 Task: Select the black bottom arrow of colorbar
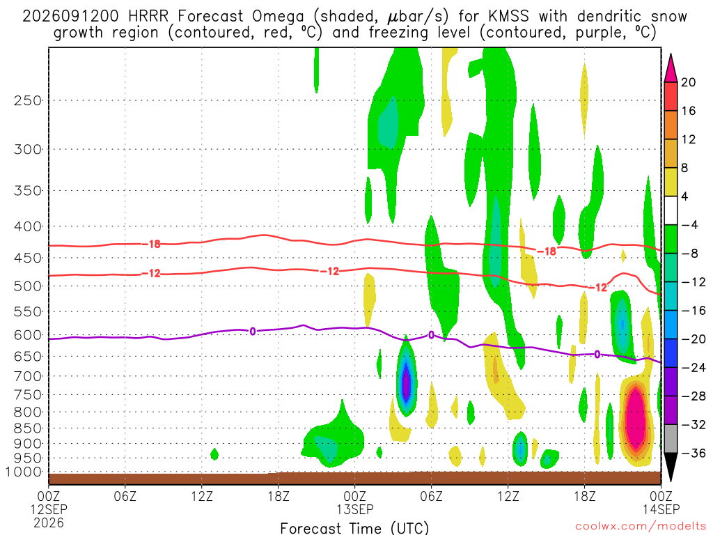pos(671,467)
